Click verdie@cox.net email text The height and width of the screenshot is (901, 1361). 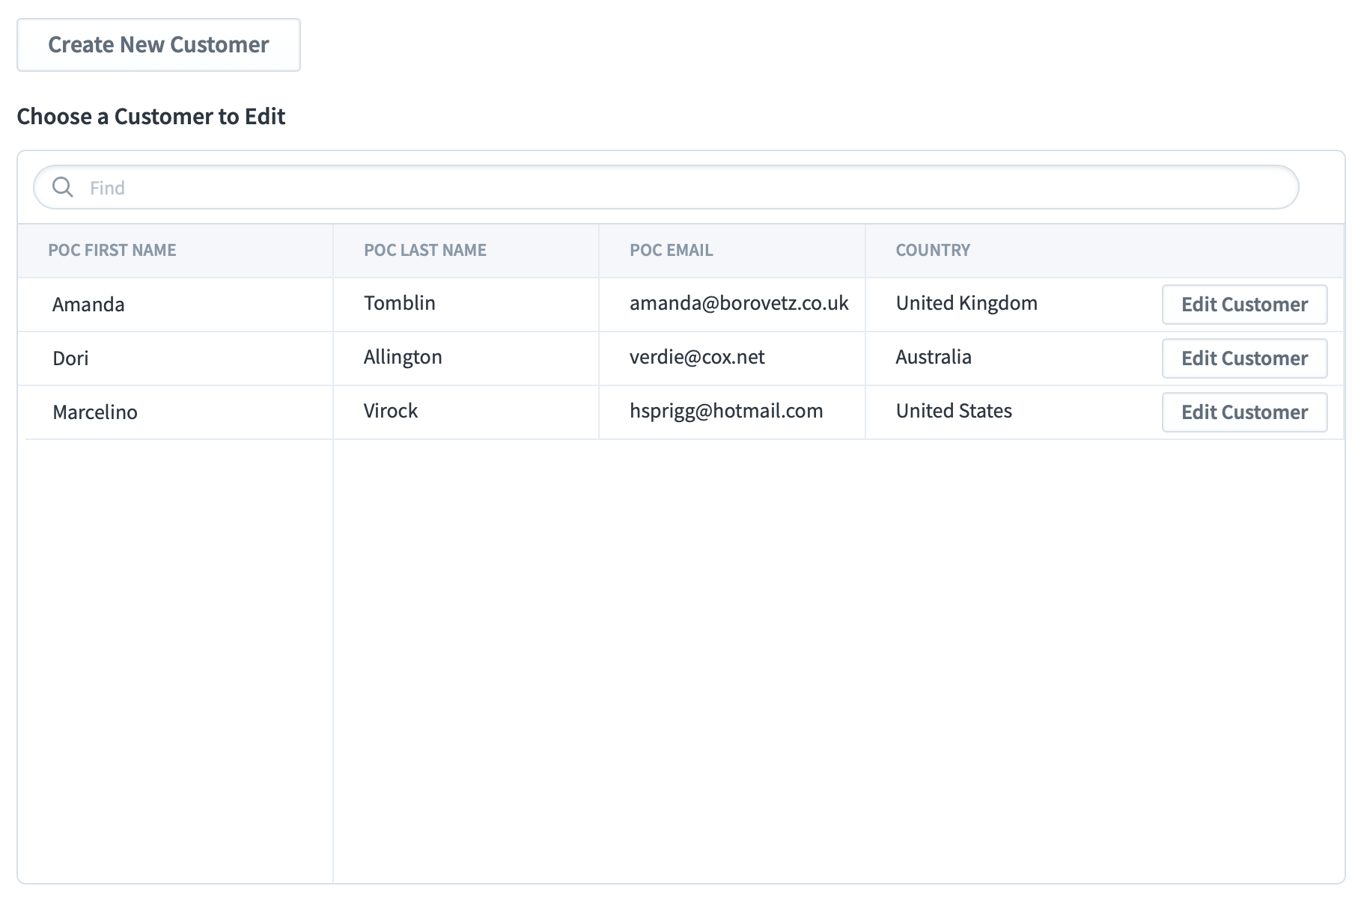[x=696, y=357]
